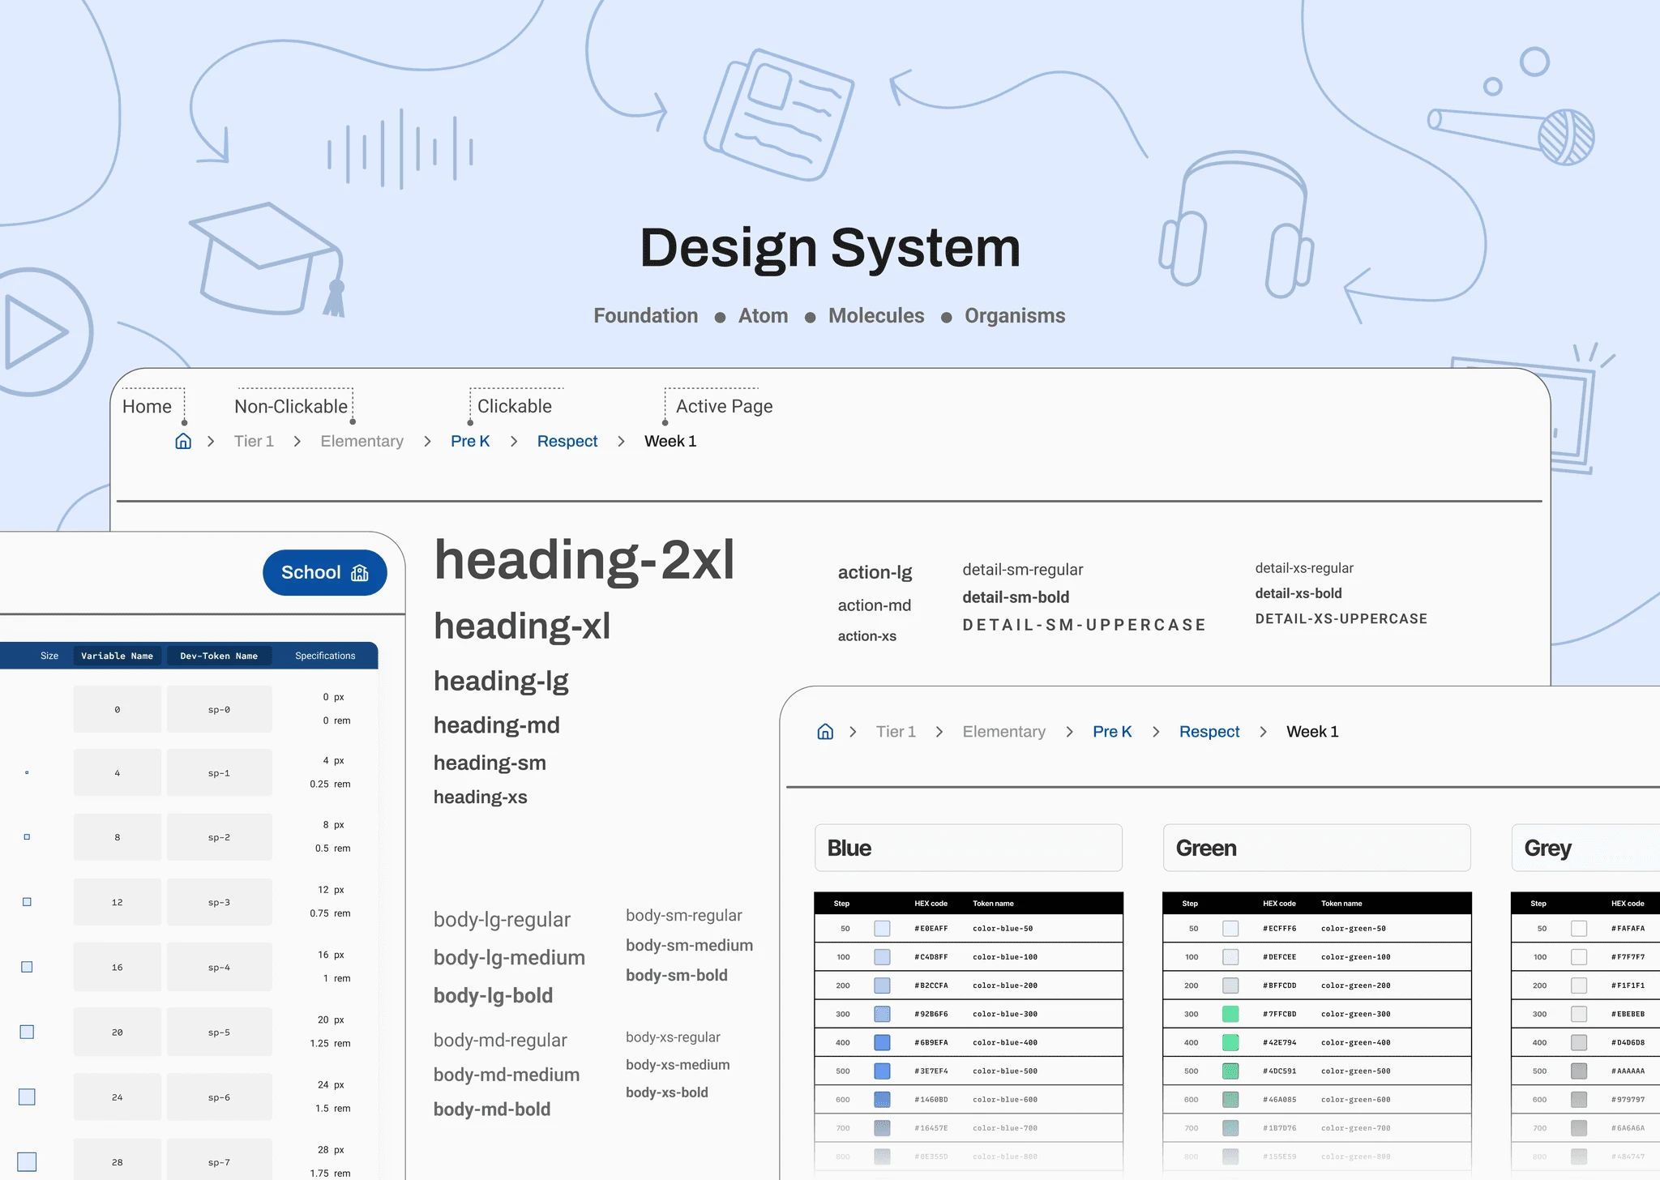Select Week 1 in the color palette breadcrumb
Viewport: 1660px width, 1180px height.
[1312, 732]
